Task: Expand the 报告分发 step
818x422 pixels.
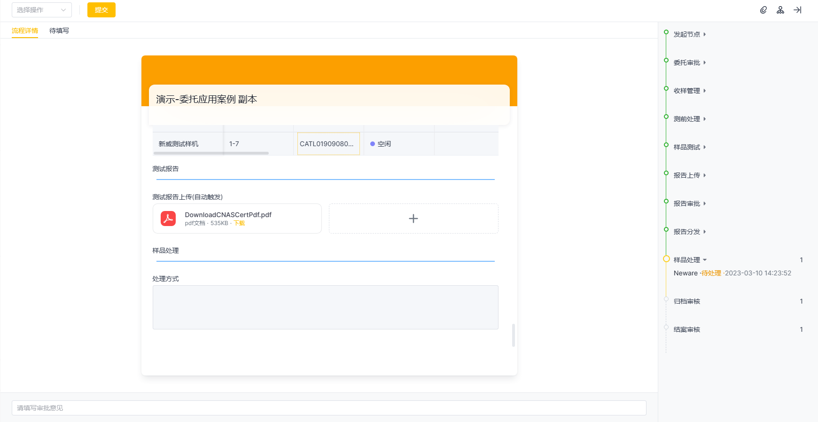Action: 704,232
